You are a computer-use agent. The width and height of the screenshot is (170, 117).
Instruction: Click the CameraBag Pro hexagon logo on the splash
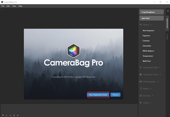(x=73, y=51)
